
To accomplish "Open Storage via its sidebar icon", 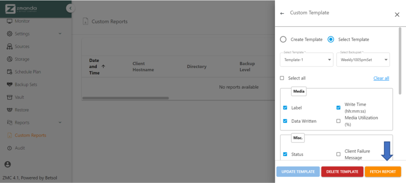I will [10, 59].
